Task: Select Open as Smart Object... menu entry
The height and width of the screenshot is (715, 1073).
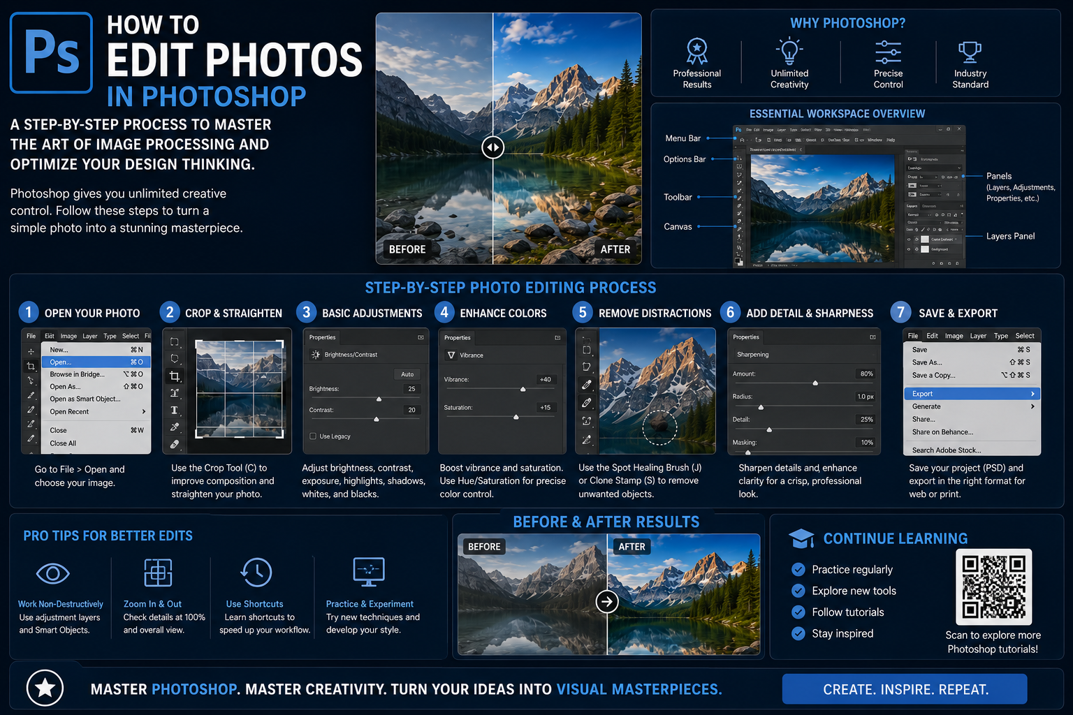Action: 96,399
